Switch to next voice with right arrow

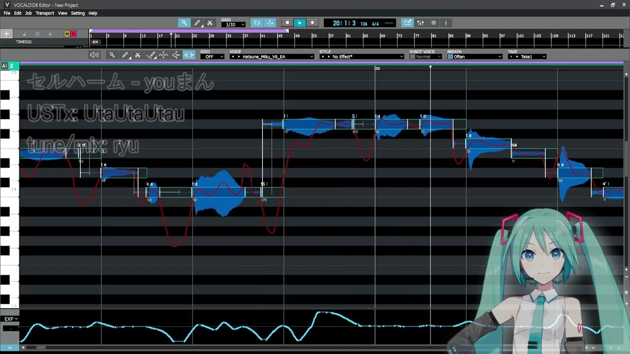239,57
